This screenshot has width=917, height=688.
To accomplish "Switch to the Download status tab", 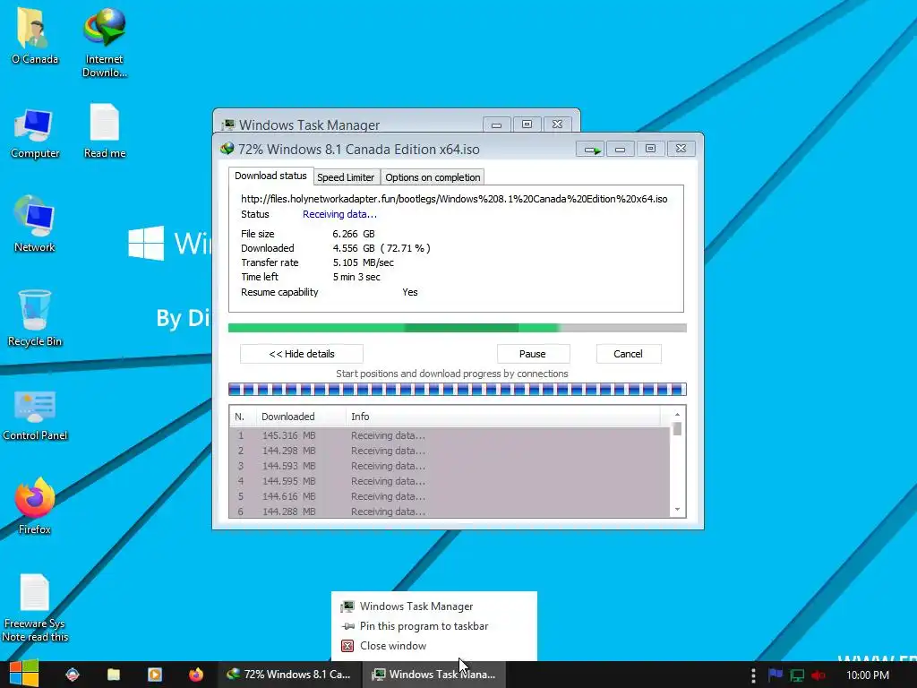I will pos(270,176).
